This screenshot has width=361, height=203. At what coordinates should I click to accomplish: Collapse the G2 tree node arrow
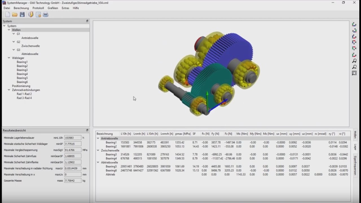point(14,42)
